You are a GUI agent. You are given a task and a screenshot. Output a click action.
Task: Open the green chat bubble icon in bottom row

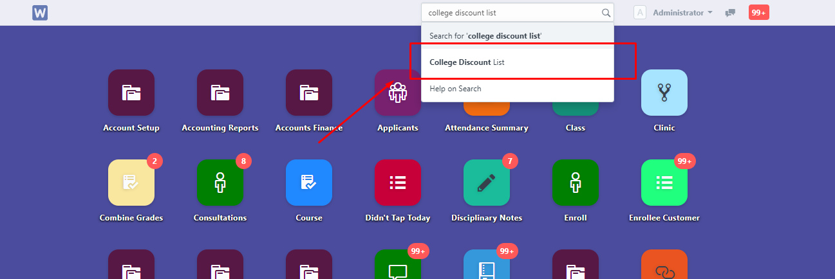[398, 264]
